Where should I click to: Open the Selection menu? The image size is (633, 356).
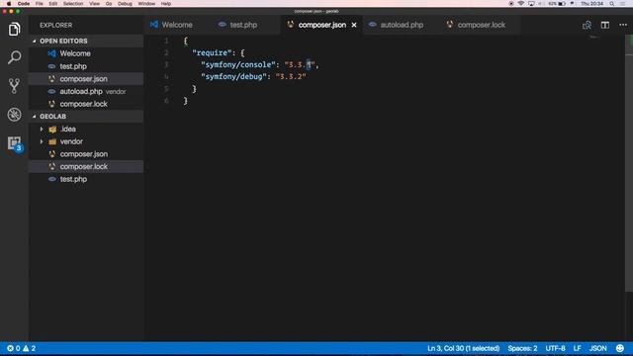pyautogui.click(x=73, y=4)
